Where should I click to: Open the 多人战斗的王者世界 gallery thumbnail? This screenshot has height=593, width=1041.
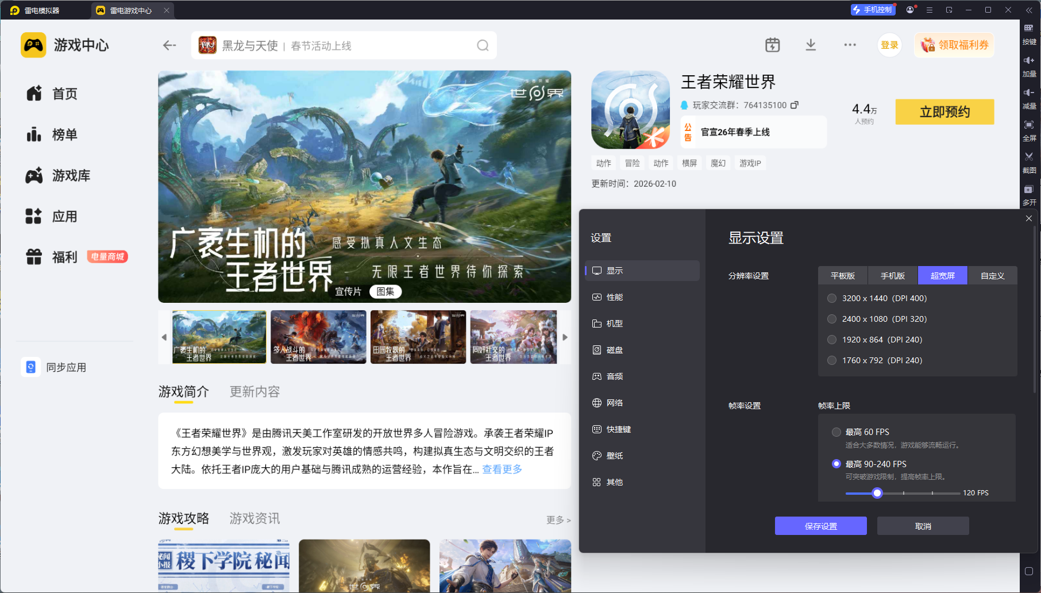point(318,337)
